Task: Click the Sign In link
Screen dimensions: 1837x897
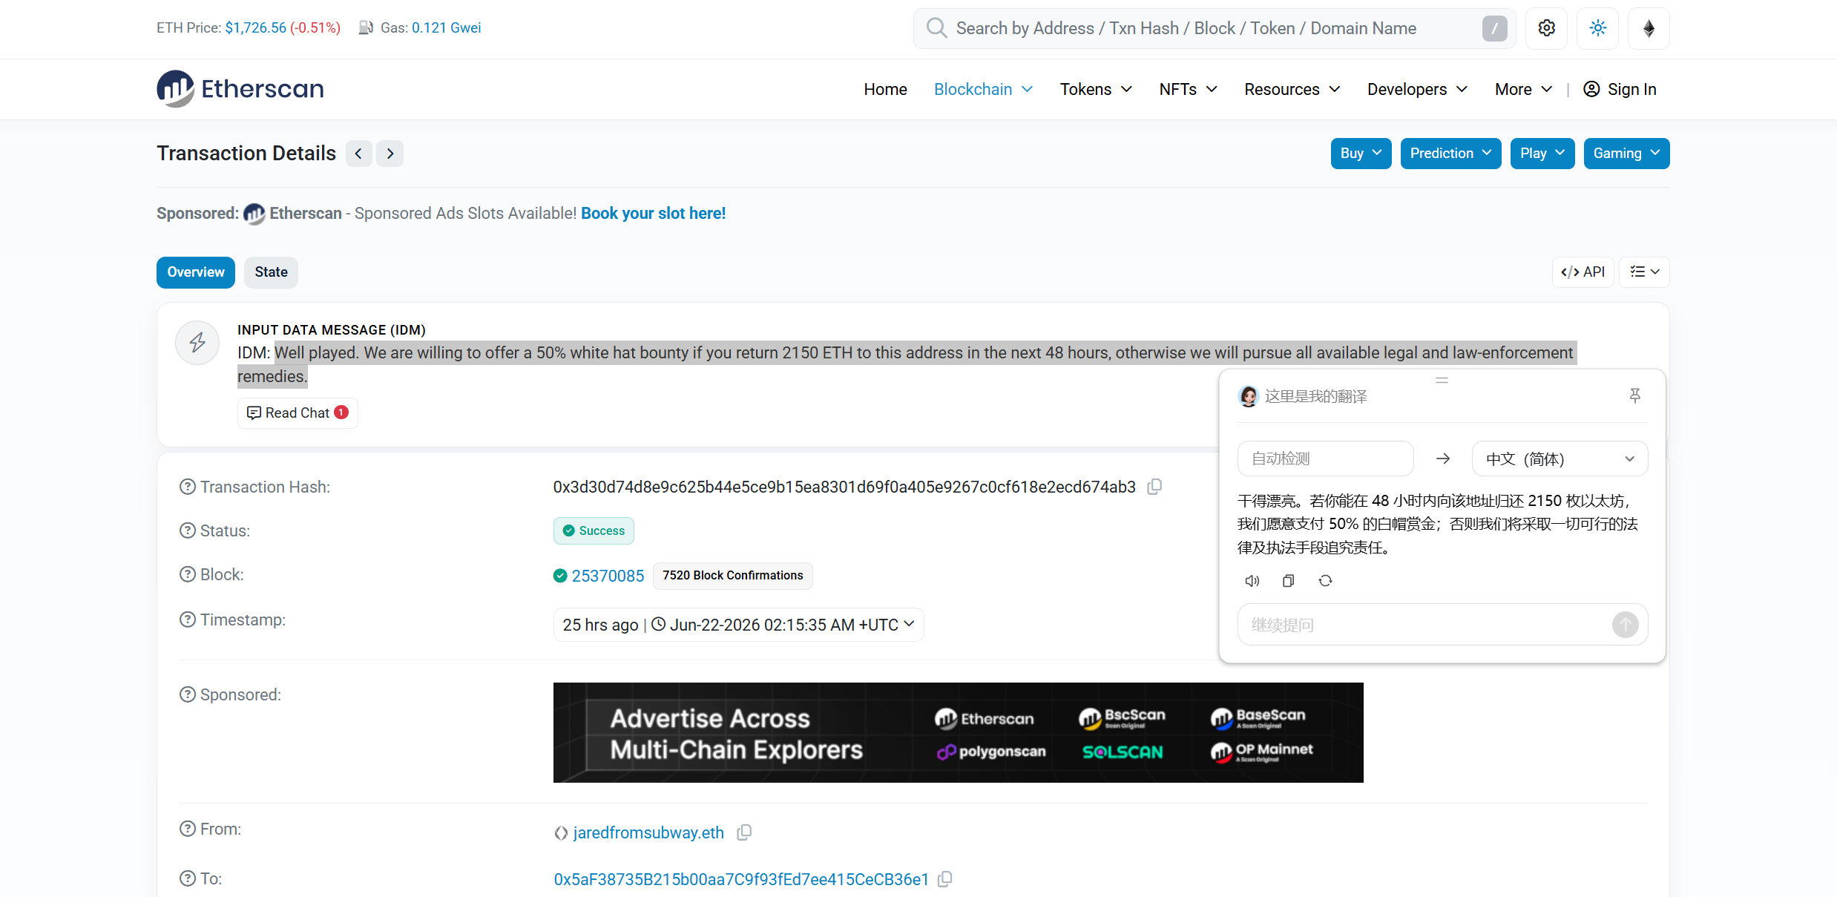Action: 1620,89
